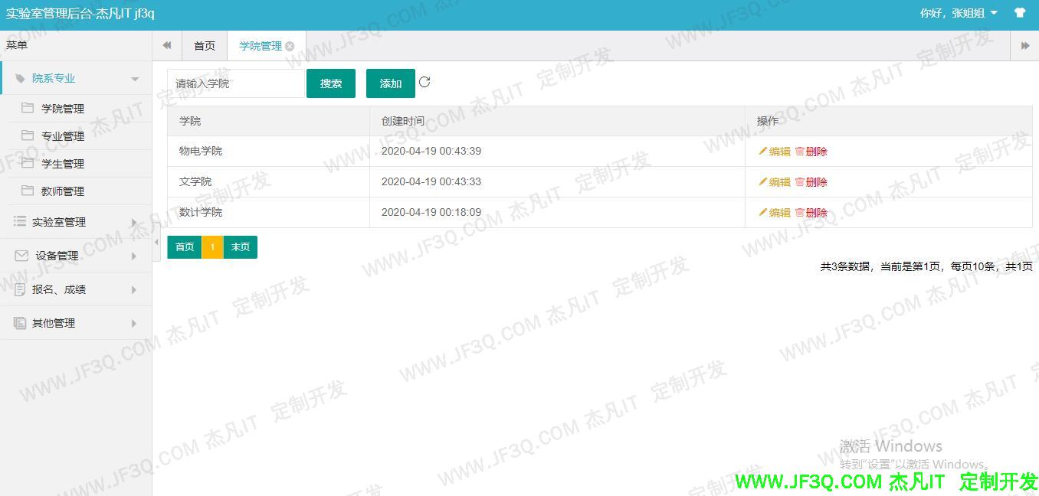
Task: Click the 添加 button
Action: [x=390, y=83]
